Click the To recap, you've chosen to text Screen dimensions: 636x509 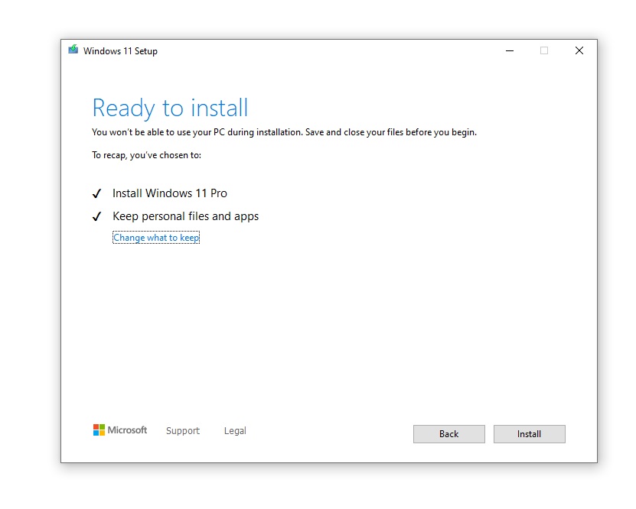click(145, 154)
